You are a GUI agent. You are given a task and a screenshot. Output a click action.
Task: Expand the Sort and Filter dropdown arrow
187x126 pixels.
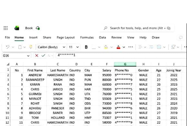[x=178, y=47]
